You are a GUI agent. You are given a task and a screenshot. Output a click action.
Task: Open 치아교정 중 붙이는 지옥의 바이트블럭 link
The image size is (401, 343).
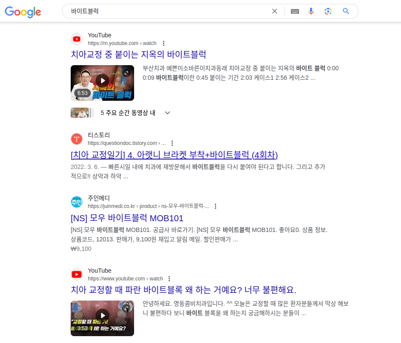[x=138, y=54]
